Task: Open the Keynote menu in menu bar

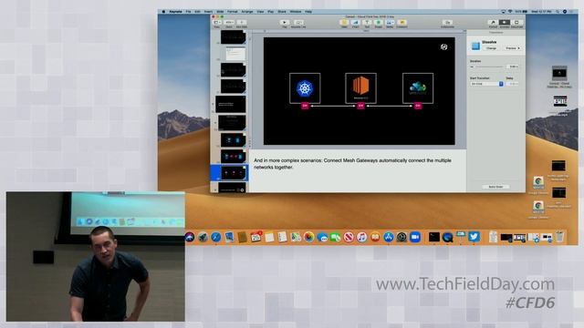Action: click(x=175, y=12)
